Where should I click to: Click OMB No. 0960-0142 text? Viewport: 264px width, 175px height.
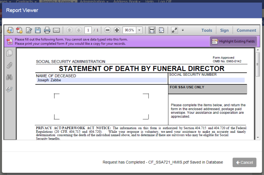click(x=227, y=61)
